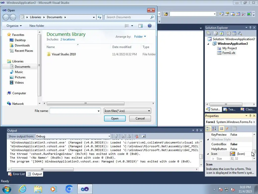Switch to the Class View tab
The image size is (258, 194).
[248, 109]
